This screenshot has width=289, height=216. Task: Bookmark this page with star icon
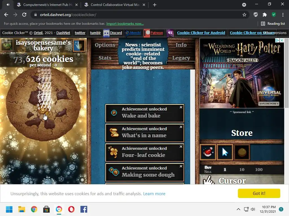(x=244, y=15)
